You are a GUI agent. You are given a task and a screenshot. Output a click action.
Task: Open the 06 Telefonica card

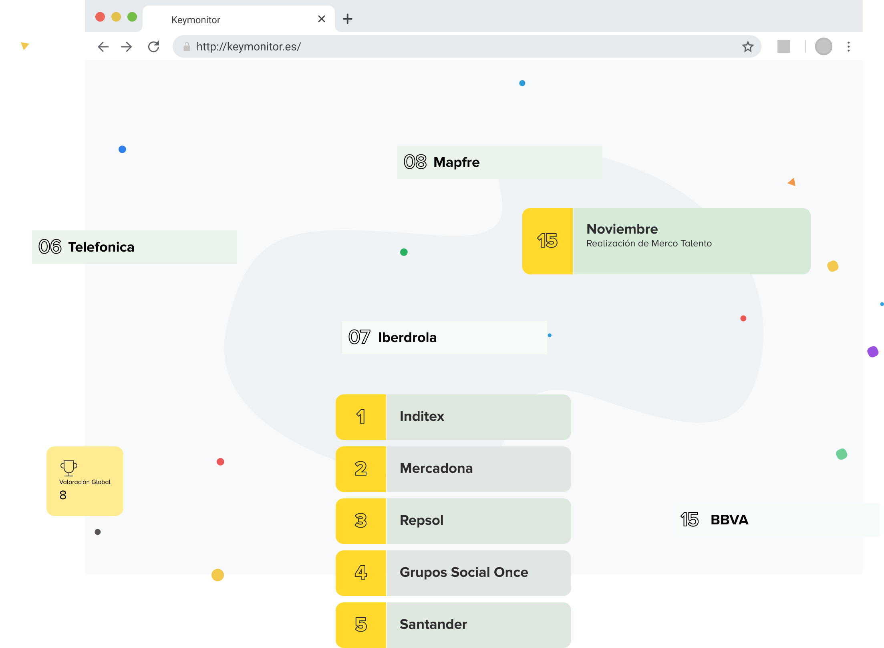(135, 247)
